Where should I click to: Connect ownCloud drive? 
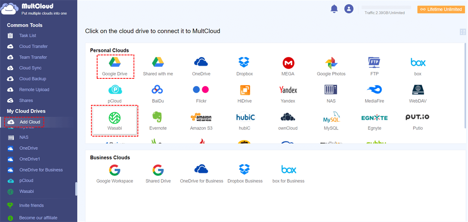(288, 121)
